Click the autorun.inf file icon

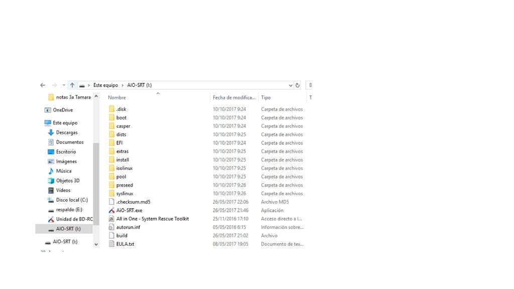[112, 227]
